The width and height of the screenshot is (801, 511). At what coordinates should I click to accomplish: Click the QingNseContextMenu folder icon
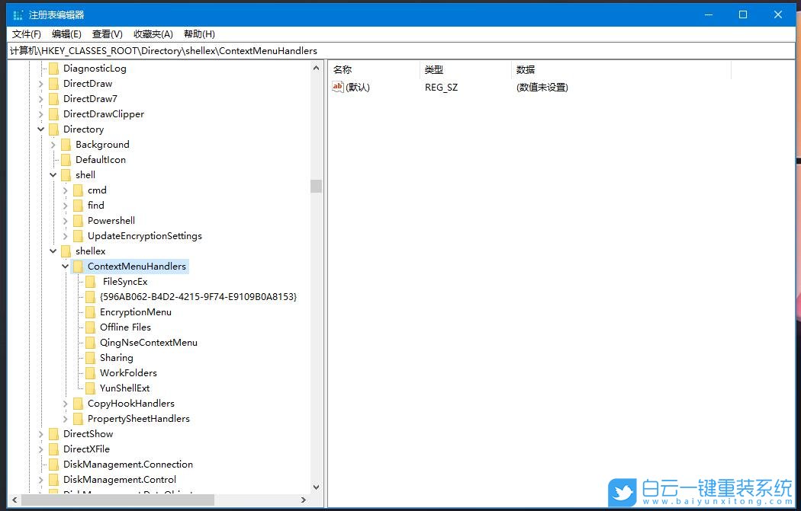(x=91, y=342)
